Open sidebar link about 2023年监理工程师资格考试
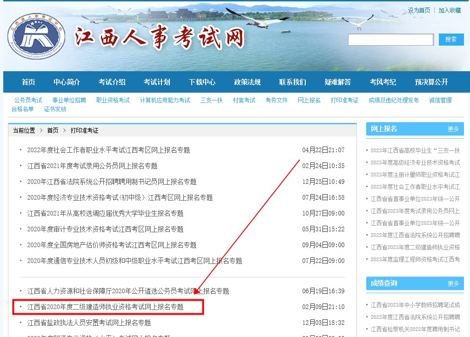 pyautogui.click(x=415, y=259)
